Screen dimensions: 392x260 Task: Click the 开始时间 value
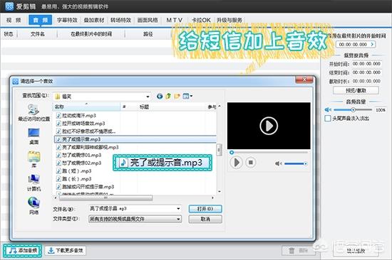pyautogui.click(x=366, y=64)
